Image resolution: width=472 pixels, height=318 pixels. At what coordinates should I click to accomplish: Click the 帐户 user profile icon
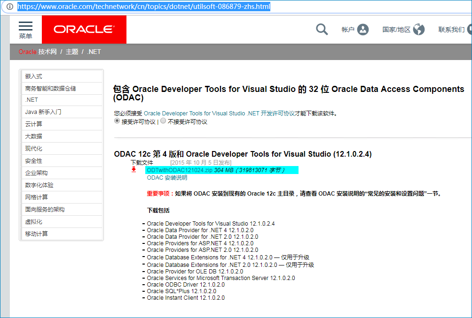363,30
